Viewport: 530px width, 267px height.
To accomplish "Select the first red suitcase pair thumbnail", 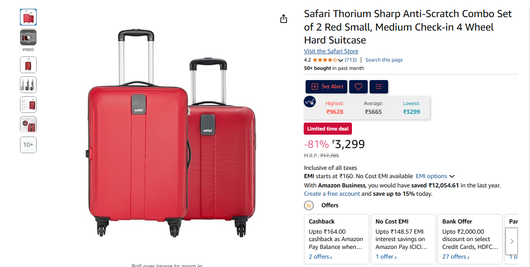I will 28,17.
